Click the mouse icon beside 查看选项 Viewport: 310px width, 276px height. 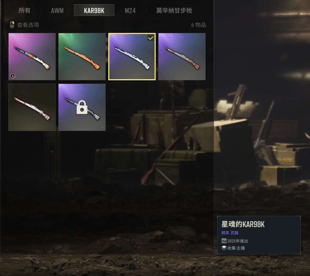12,25
